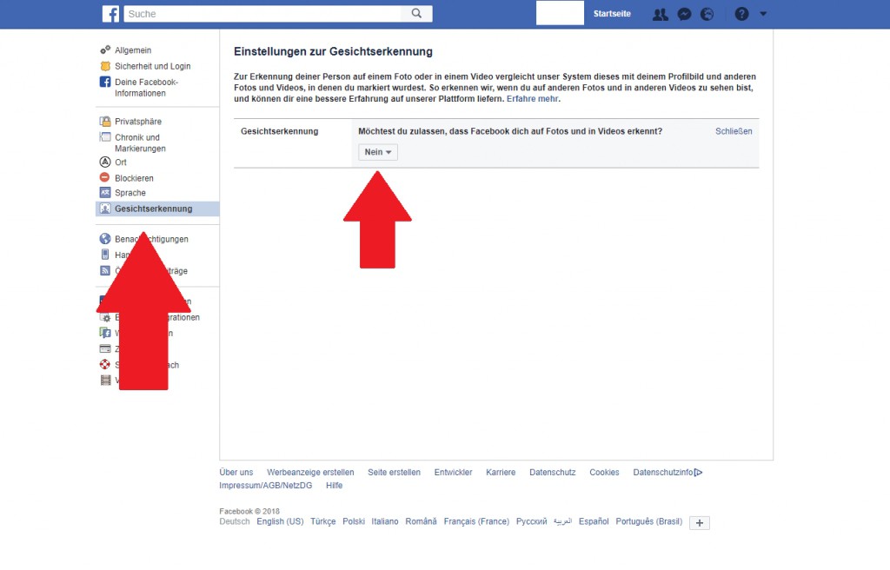This screenshot has width=890, height=570.
Task: Click the Facebook logo icon
Action: pos(110,14)
